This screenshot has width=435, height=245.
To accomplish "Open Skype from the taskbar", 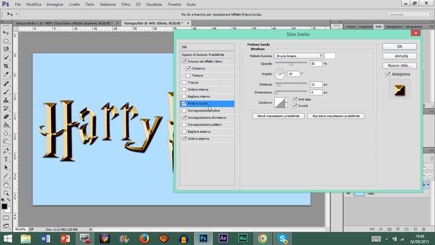I will click(x=283, y=238).
